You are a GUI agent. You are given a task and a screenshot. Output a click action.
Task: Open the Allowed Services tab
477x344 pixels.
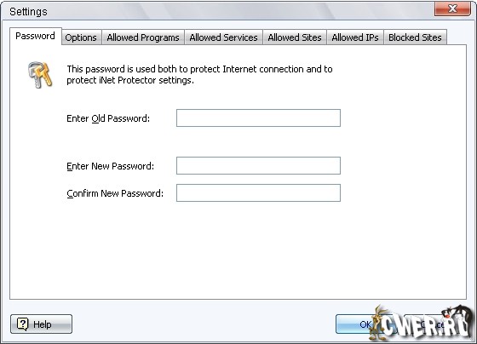tap(223, 37)
